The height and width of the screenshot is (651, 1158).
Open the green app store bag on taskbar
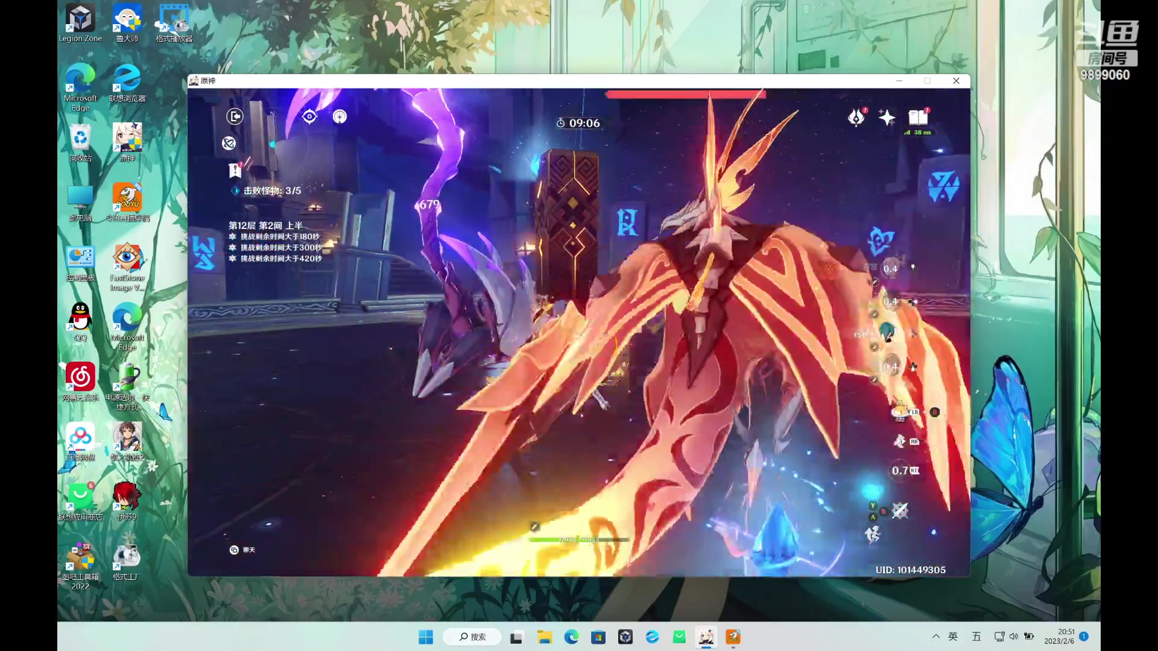pos(679,637)
